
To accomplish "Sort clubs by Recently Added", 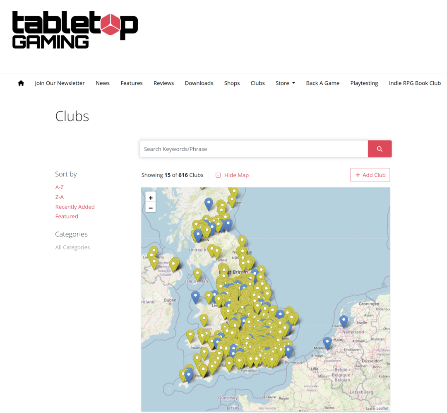I will (x=75, y=207).
